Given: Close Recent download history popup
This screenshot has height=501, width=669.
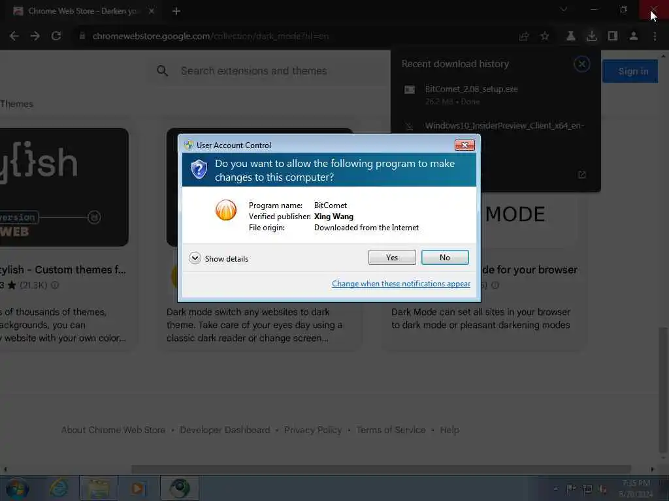Looking at the screenshot, I should point(581,64).
